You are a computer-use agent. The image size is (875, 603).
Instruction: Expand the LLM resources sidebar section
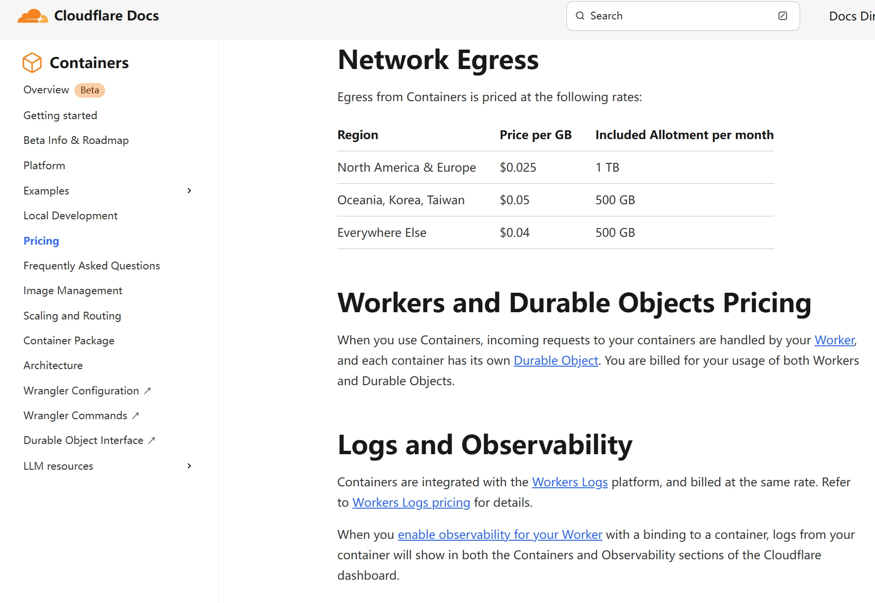tap(189, 466)
